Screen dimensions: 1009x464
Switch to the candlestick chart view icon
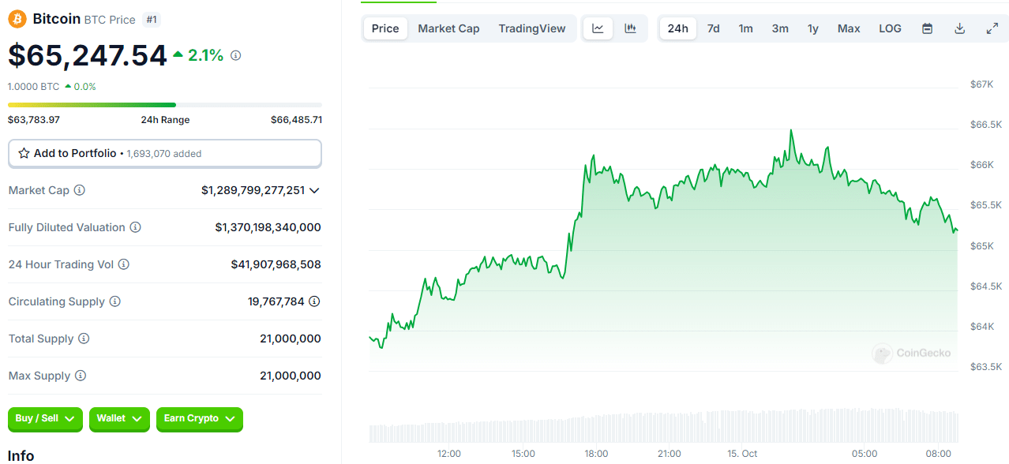point(630,28)
